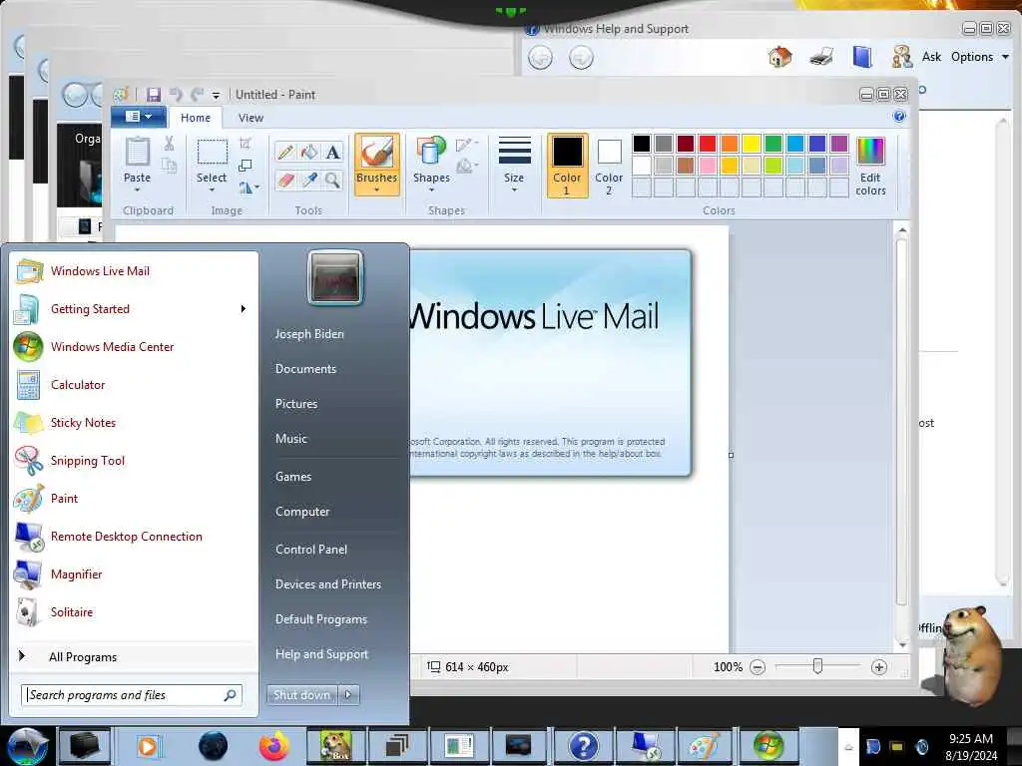The width and height of the screenshot is (1022, 766).
Task: Select Color 1 foreground box
Action: (567, 167)
